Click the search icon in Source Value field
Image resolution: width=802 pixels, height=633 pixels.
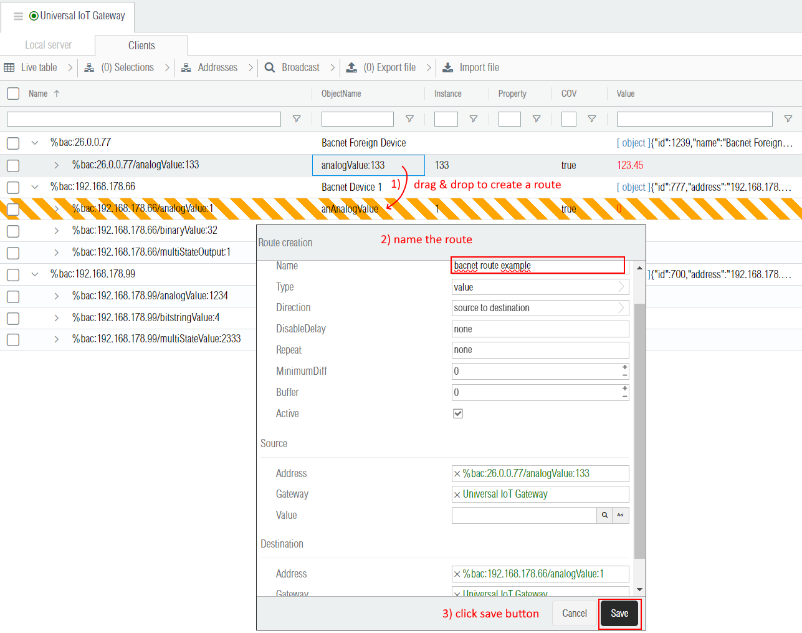point(604,515)
